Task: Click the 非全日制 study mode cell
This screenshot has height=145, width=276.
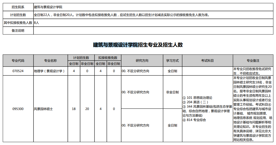Action: point(173,92)
